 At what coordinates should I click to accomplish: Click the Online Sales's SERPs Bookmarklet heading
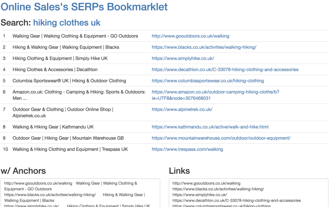pos(84,7)
